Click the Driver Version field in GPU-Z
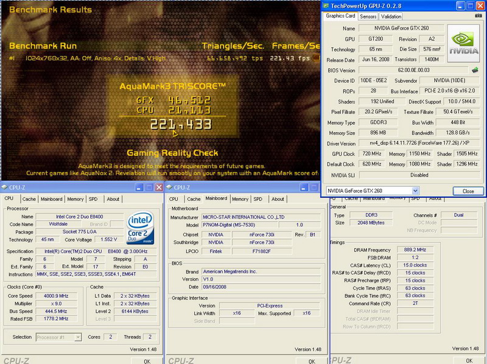This screenshot has height=364, width=487. (419, 143)
